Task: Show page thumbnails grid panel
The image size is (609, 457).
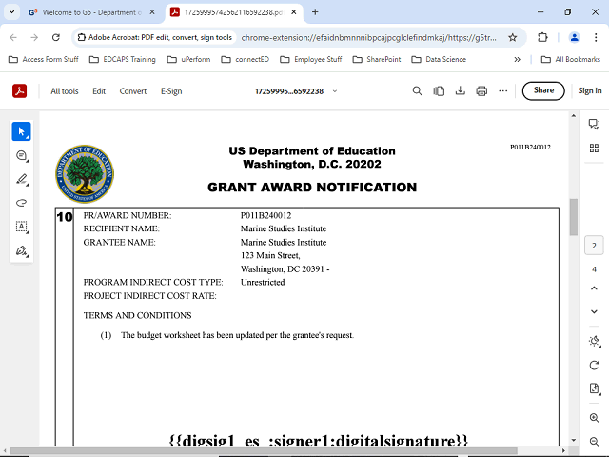Action: pyautogui.click(x=594, y=149)
